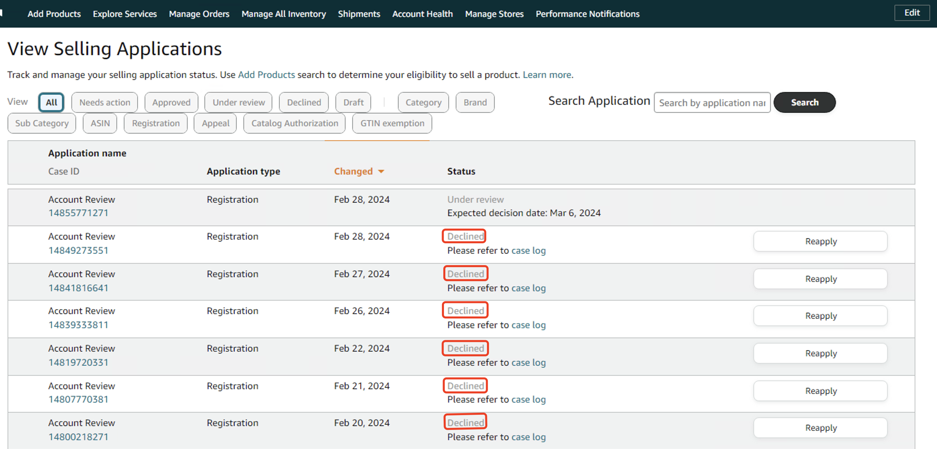Filter applications by Approved

(x=171, y=102)
